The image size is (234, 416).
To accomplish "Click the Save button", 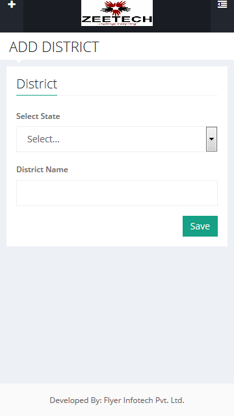I will (200, 226).
